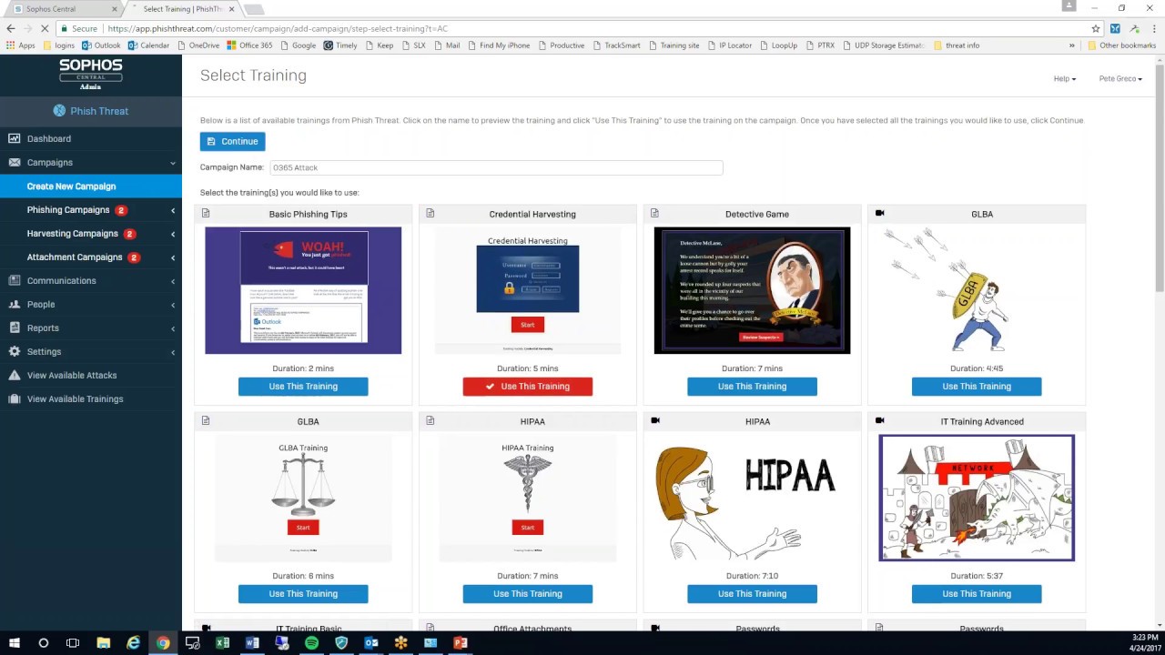Image resolution: width=1165 pixels, height=655 pixels.
Task: Preview the Detective Game thumbnail
Action: tap(752, 290)
